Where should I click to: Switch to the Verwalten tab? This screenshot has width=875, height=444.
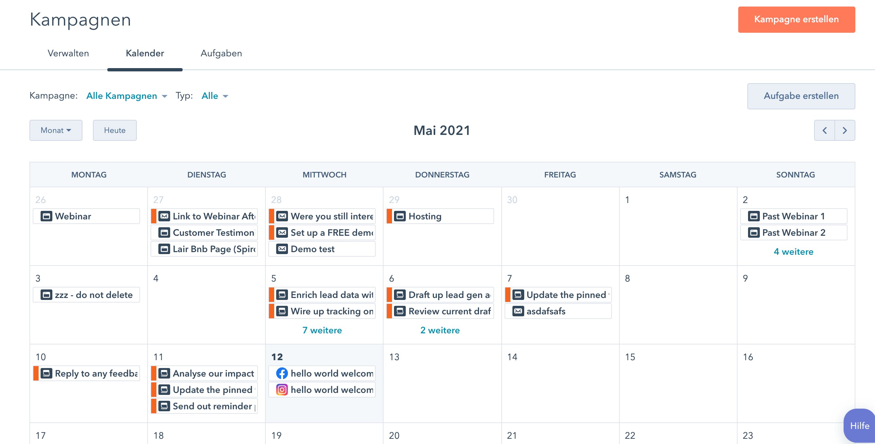pos(68,53)
